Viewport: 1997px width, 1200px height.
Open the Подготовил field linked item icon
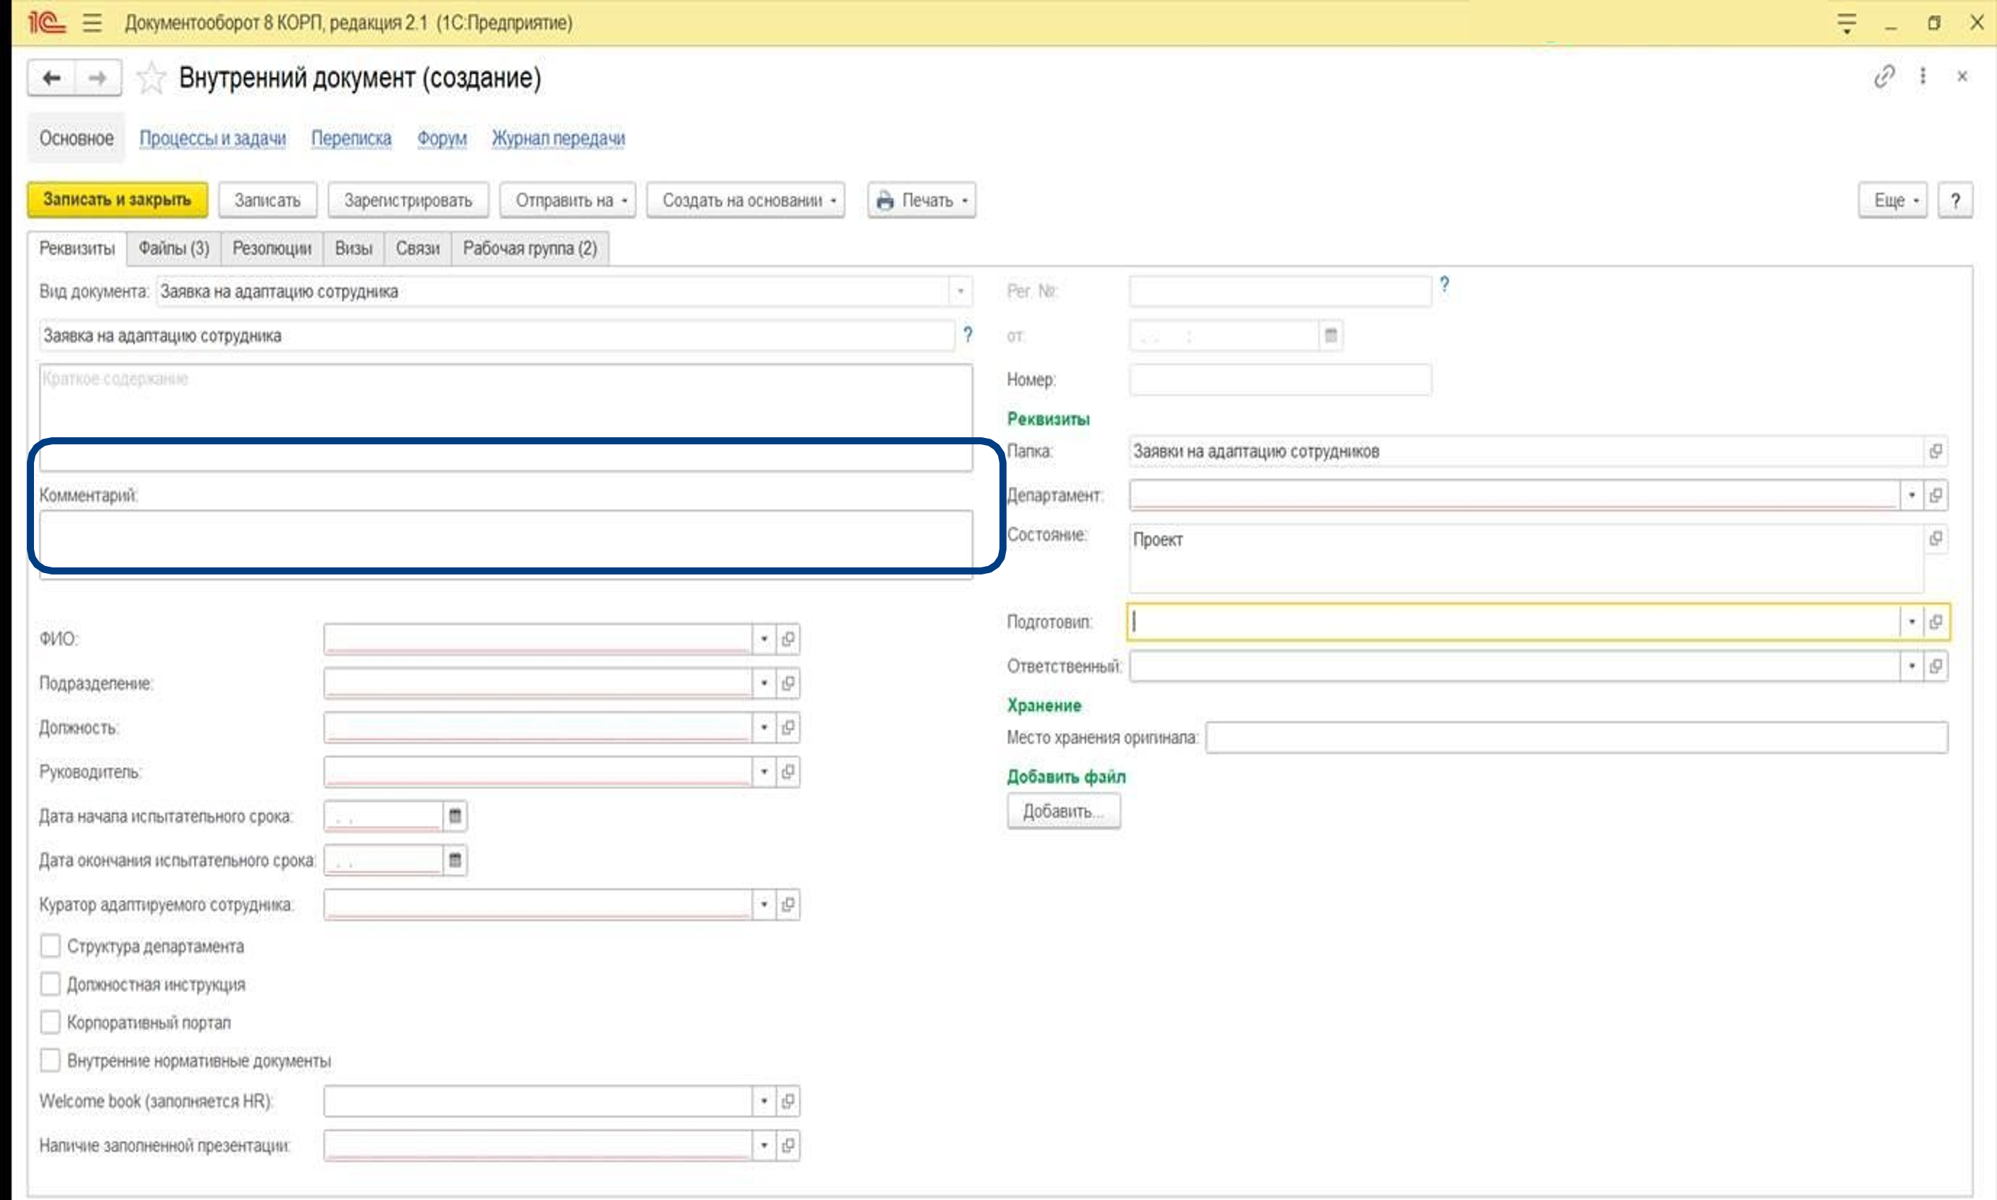1935,622
